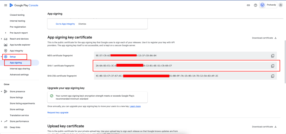The height and width of the screenshot is (134, 286).
Task: Copy the MD5 certificate fingerprint
Action: coord(273,56)
